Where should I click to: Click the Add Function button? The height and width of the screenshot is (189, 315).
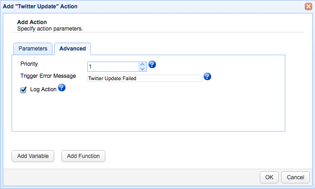[83, 156]
